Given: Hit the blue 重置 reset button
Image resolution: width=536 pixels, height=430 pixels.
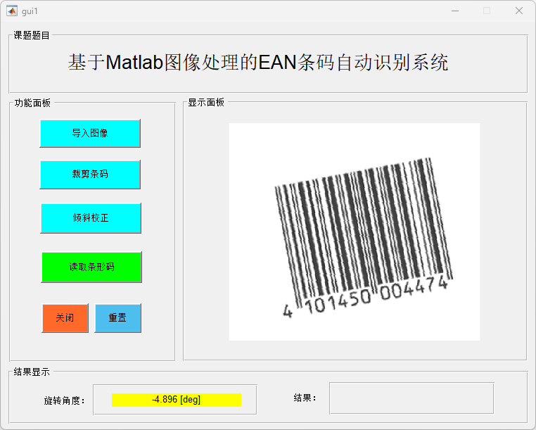Looking at the screenshot, I should pyautogui.click(x=117, y=318).
